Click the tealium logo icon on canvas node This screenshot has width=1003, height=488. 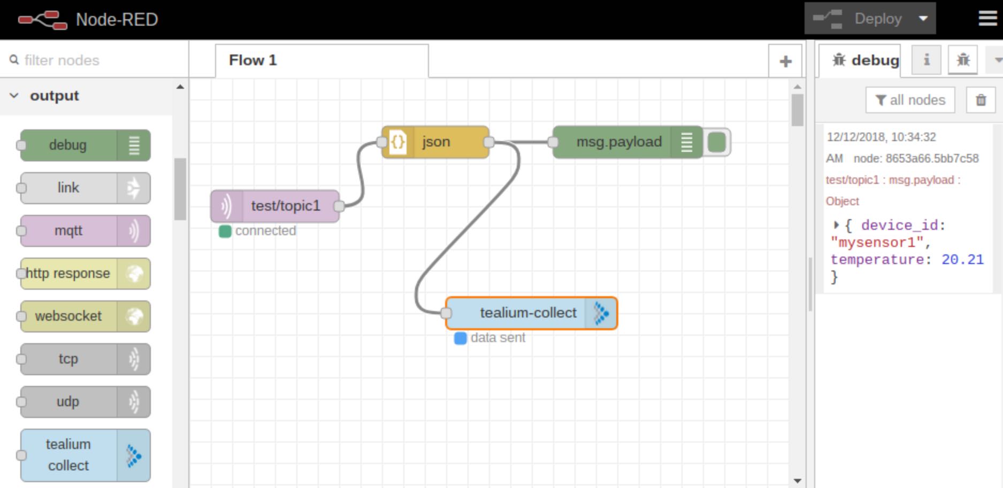click(601, 313)
